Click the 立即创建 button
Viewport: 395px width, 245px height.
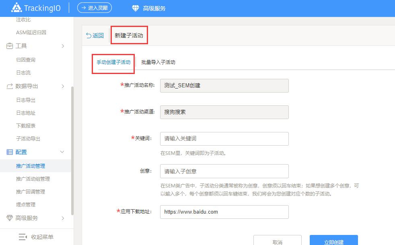tap(333, 241)
